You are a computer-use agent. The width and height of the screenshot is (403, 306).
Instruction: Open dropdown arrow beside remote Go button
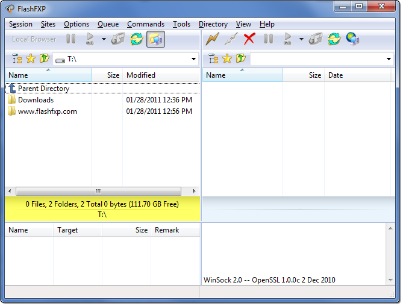301,39
